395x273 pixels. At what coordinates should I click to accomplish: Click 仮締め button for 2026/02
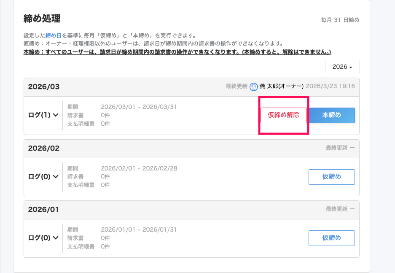click(x=331, y=177)
